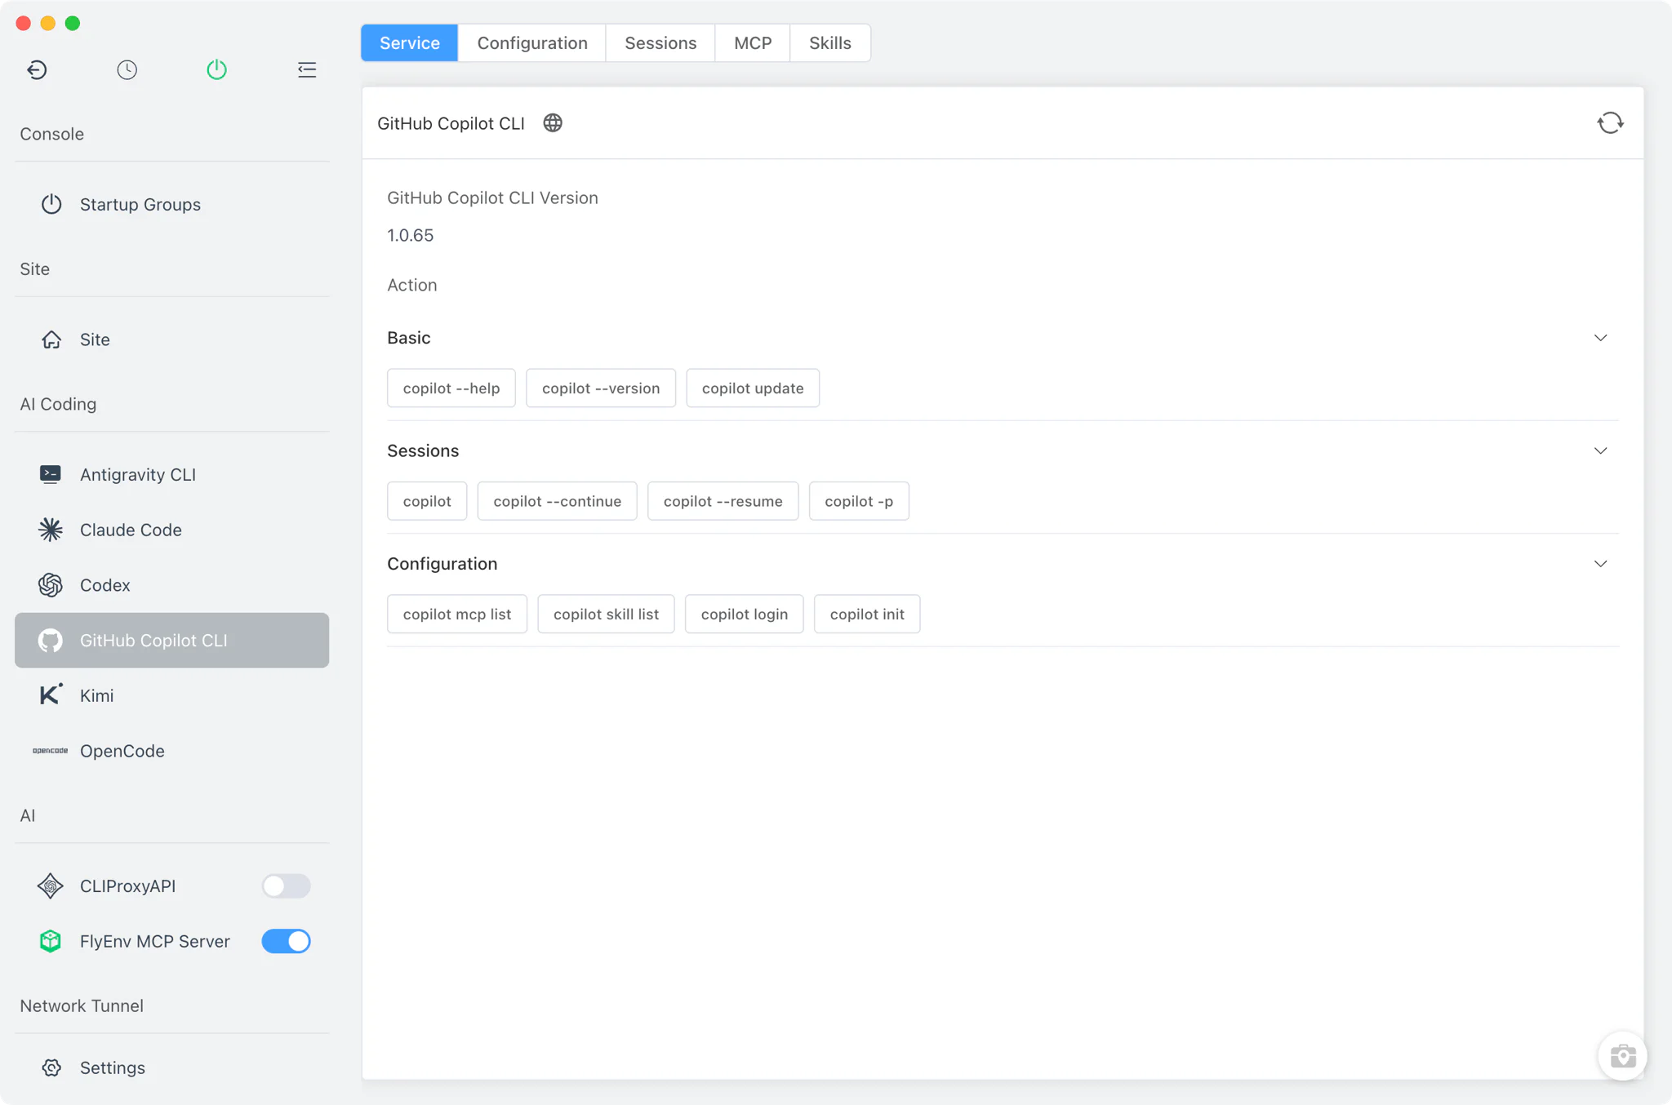Click the floating camera screenshot button
The height and width of the screenshot is (1105, 1672).
pyautogui.click(x=1622, y=1056)
